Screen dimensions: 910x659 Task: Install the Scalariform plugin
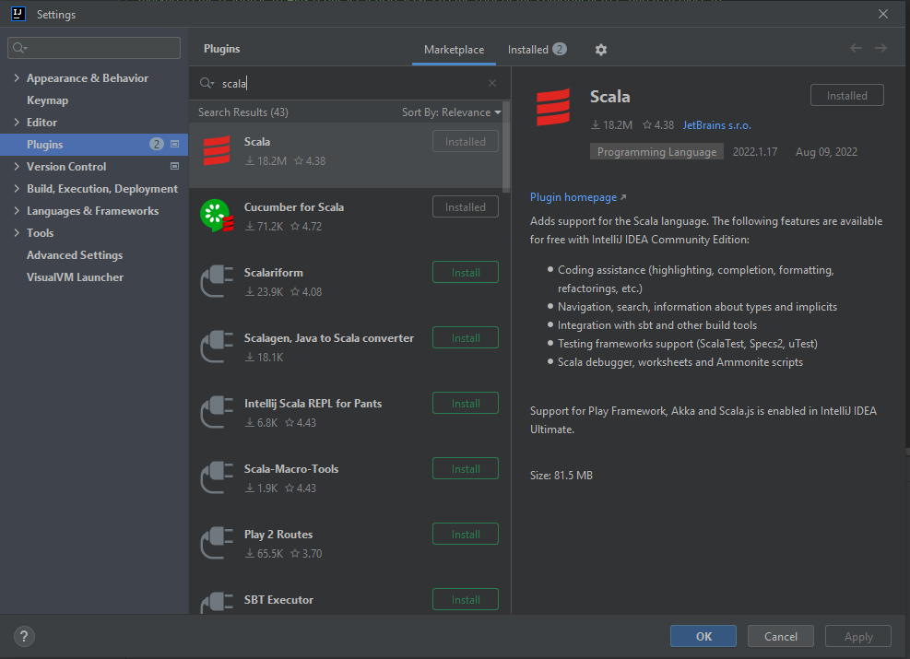click(x=466, y=272)
